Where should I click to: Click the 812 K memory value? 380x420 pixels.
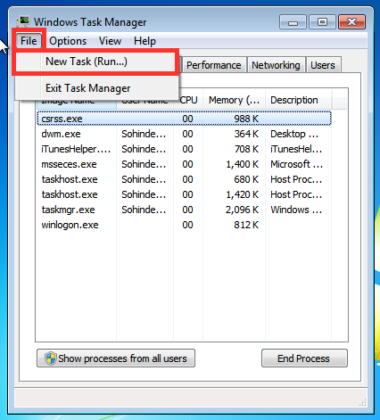[x=246, y=225]
